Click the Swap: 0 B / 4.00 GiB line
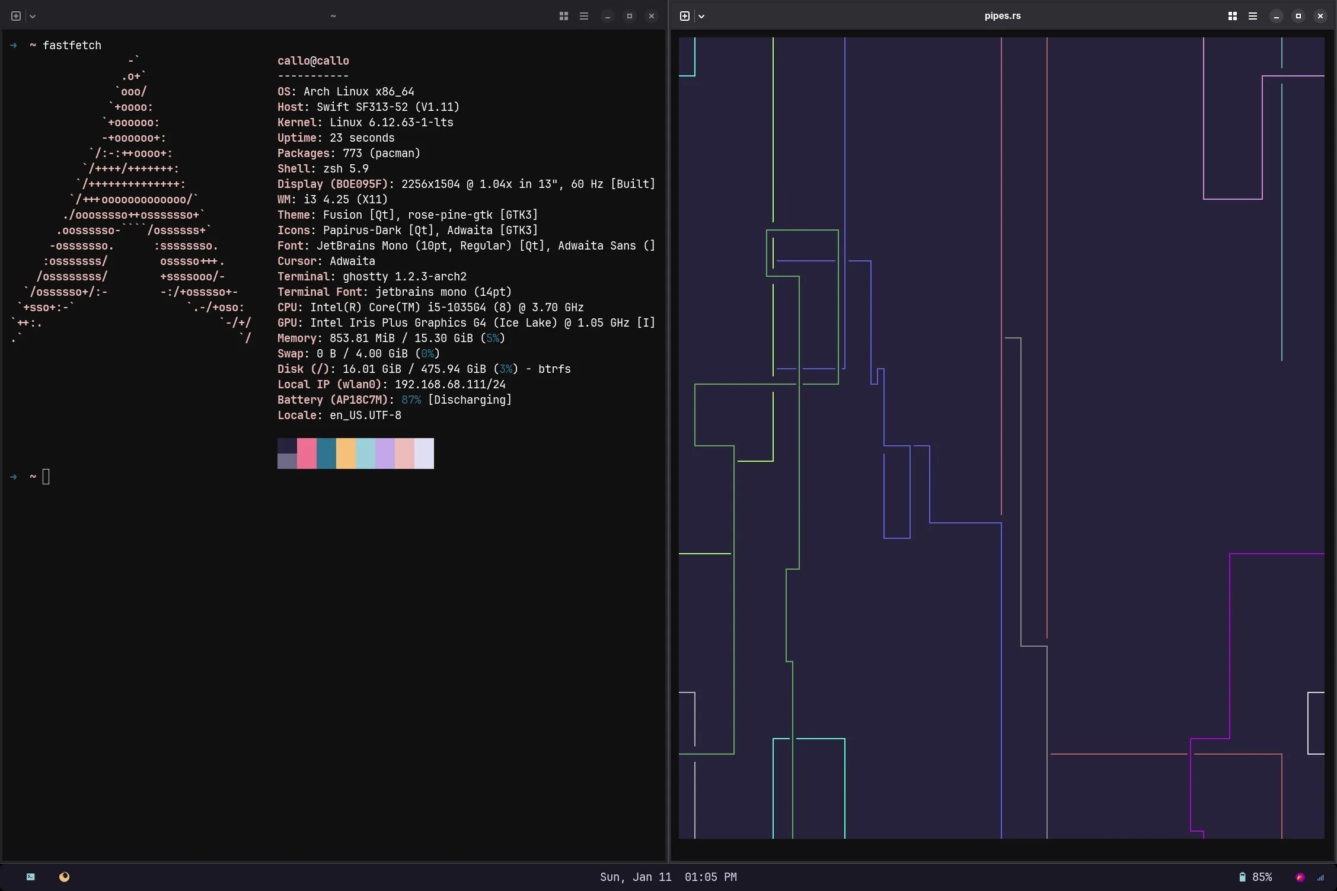The height and width of the screenshot is (891, 1337). pyautogui.click(x=359, y=354)
